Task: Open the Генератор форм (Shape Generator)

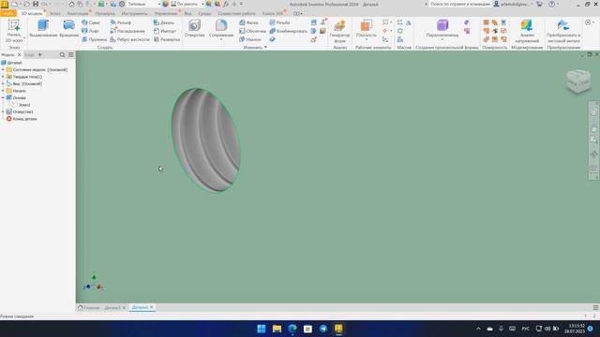Action: (339, 31)
